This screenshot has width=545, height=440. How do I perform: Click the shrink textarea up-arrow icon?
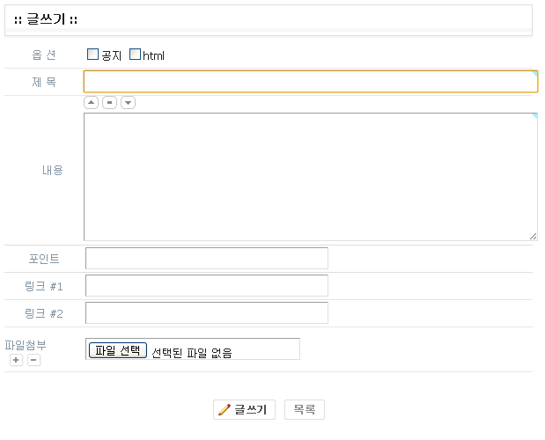92,103
